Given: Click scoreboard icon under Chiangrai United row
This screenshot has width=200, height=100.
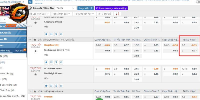Looking at the screenshot, I should click(51, 34).
